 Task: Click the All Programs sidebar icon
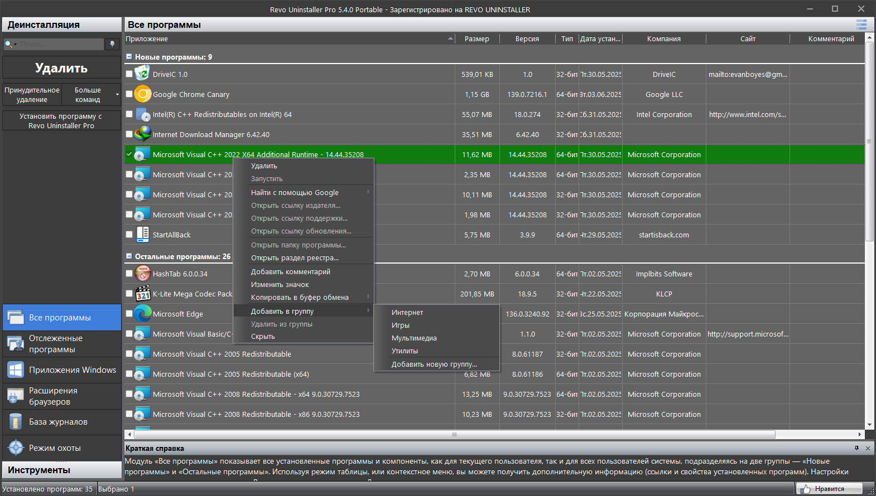tap(15, 318)
